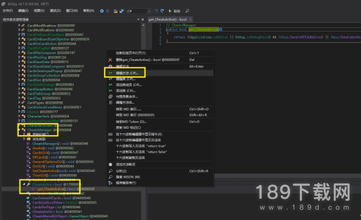Screen dimensions: 361x220
Task: Click the sort assemblies (T) icon
Action: (110, 183)
